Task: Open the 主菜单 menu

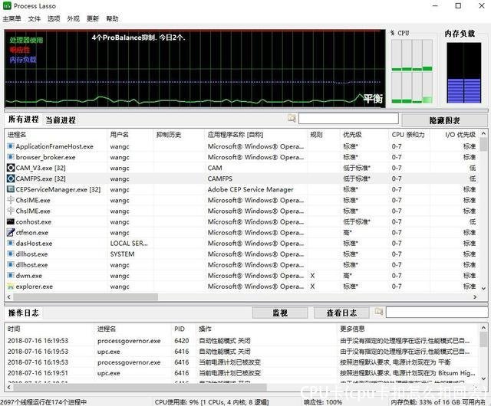Action: point(12,18)
